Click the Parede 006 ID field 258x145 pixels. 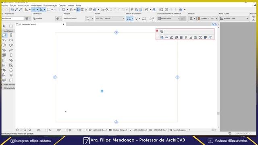click(x=12, y=19)
